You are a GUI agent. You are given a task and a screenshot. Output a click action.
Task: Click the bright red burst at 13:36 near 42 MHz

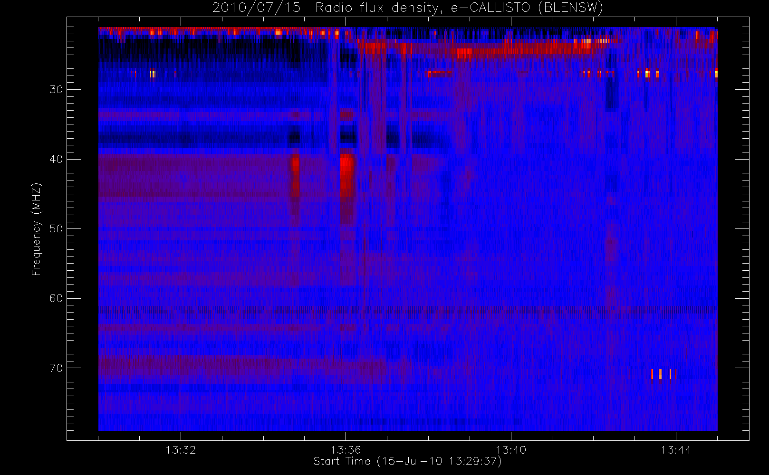(x=347, y=175)
